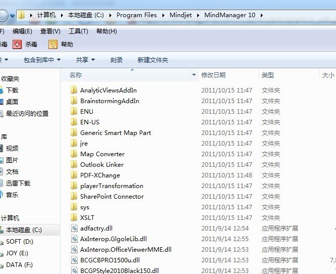Select the jre folder icon
Screen dimensions: 336x274
[74, 143]
